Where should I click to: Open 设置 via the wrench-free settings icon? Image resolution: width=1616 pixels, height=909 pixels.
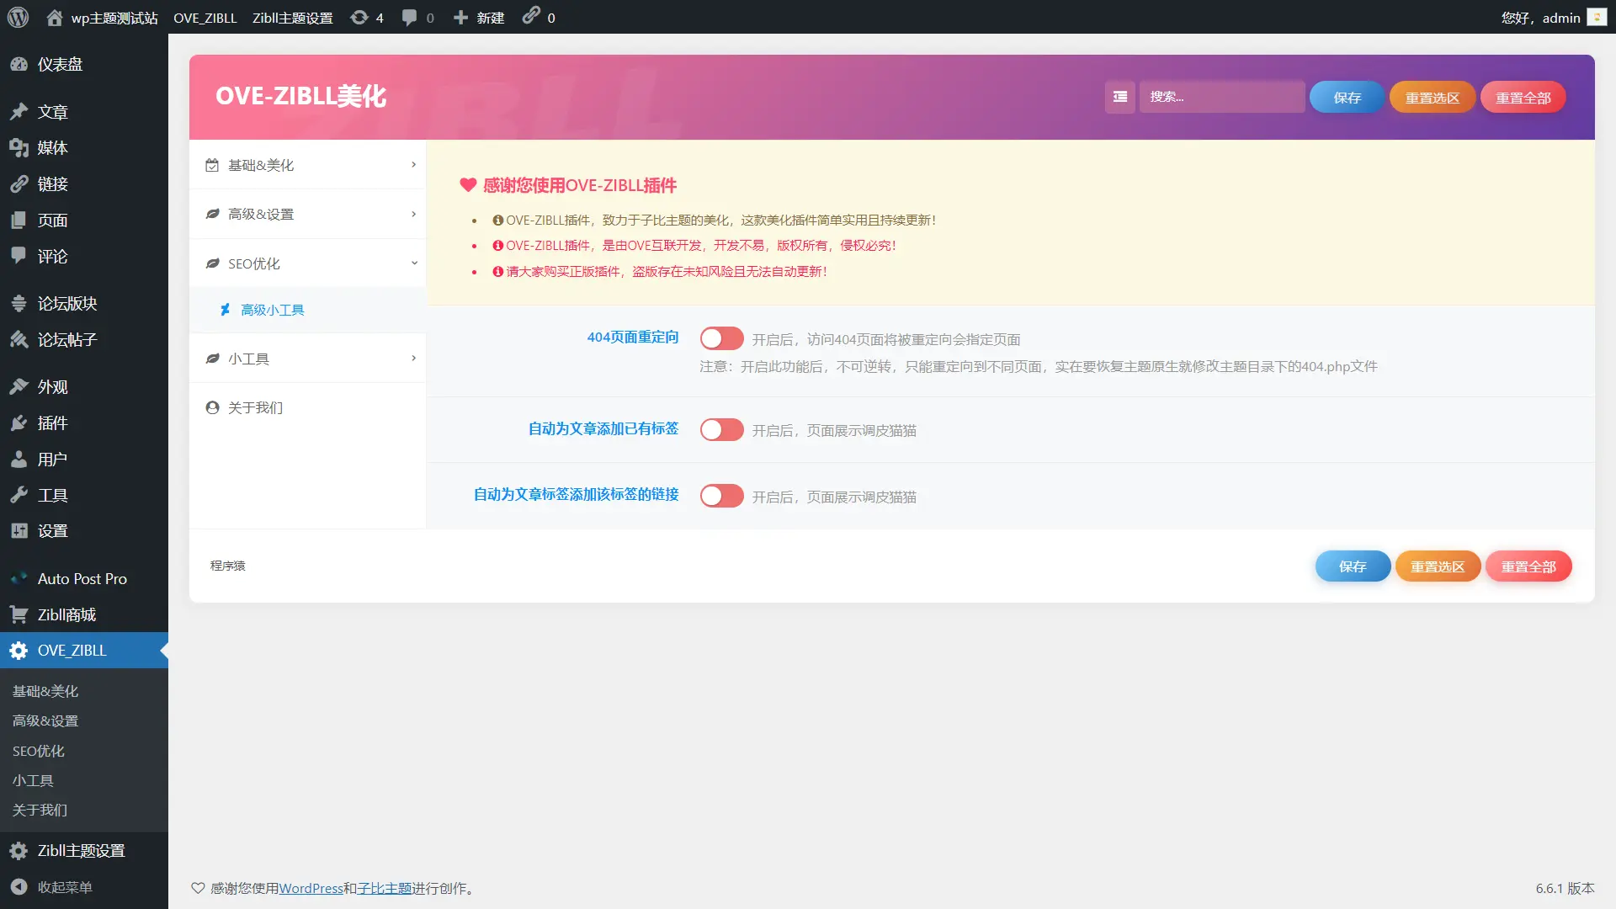tap(20, 531)
